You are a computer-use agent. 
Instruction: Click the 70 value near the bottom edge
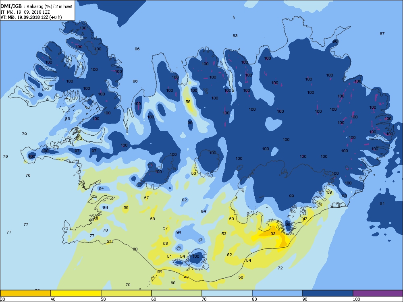(x=128, y=285)
